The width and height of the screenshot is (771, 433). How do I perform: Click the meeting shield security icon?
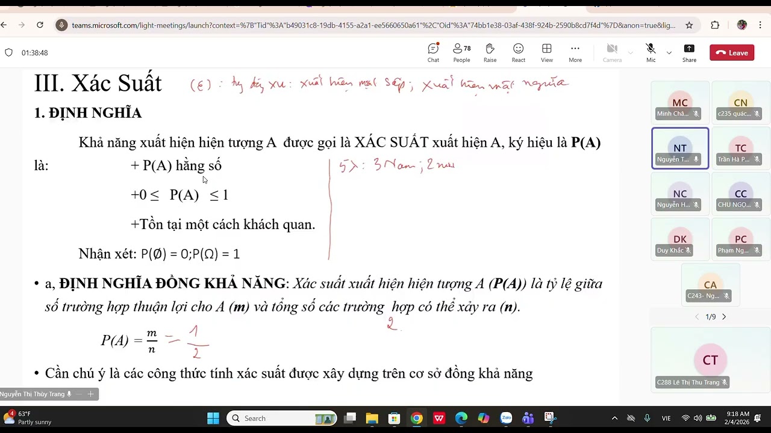(x=8, y=53)
